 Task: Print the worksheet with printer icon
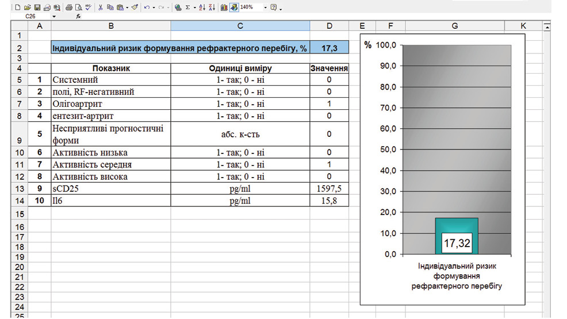[x=69, y=7]
